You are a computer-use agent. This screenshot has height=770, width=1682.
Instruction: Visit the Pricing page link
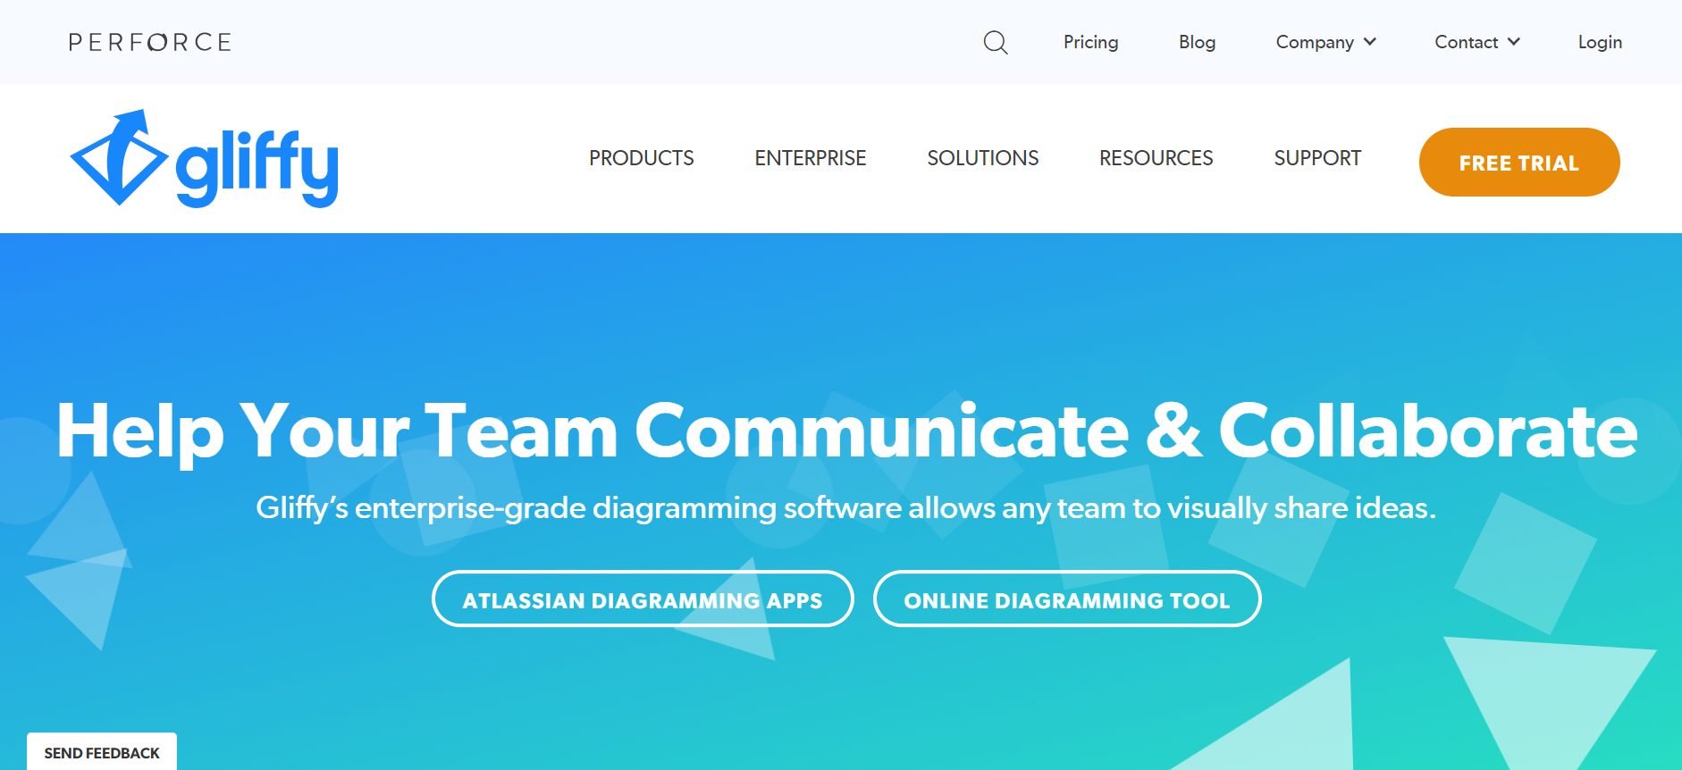click(x=1090, y=42)
